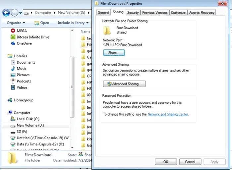Click the Forward navigation arrow in Explorer
Screen dimensions: 232x170
point(15,13)
